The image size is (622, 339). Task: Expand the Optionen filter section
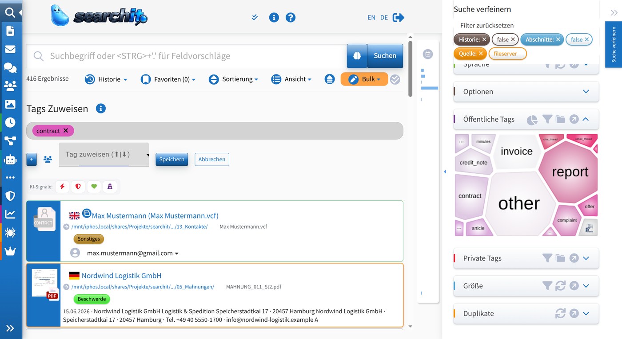point(586,92)
